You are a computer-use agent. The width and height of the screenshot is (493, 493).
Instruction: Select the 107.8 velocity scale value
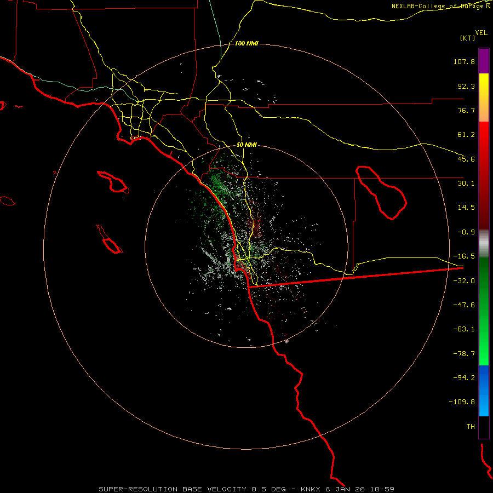[x=464, y=61]
